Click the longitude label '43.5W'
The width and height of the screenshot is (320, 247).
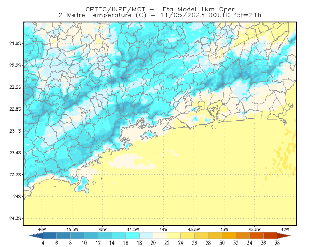tap(194, 229)
